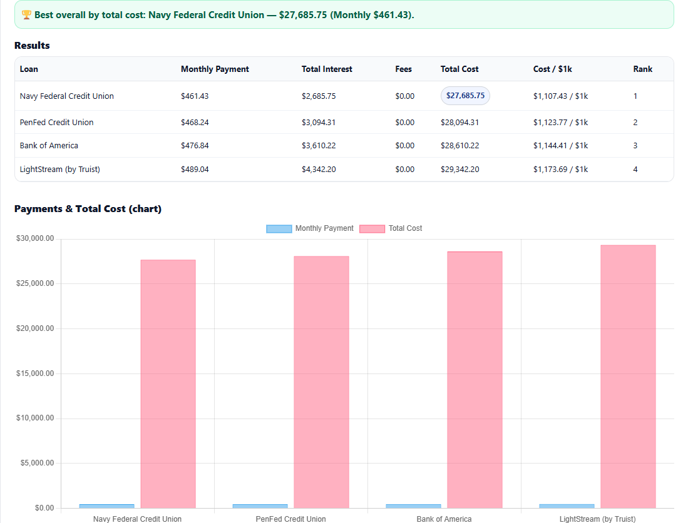Click the Payments & Total Cost (chart) heading

pyautogui.click(x=88, y=209)
